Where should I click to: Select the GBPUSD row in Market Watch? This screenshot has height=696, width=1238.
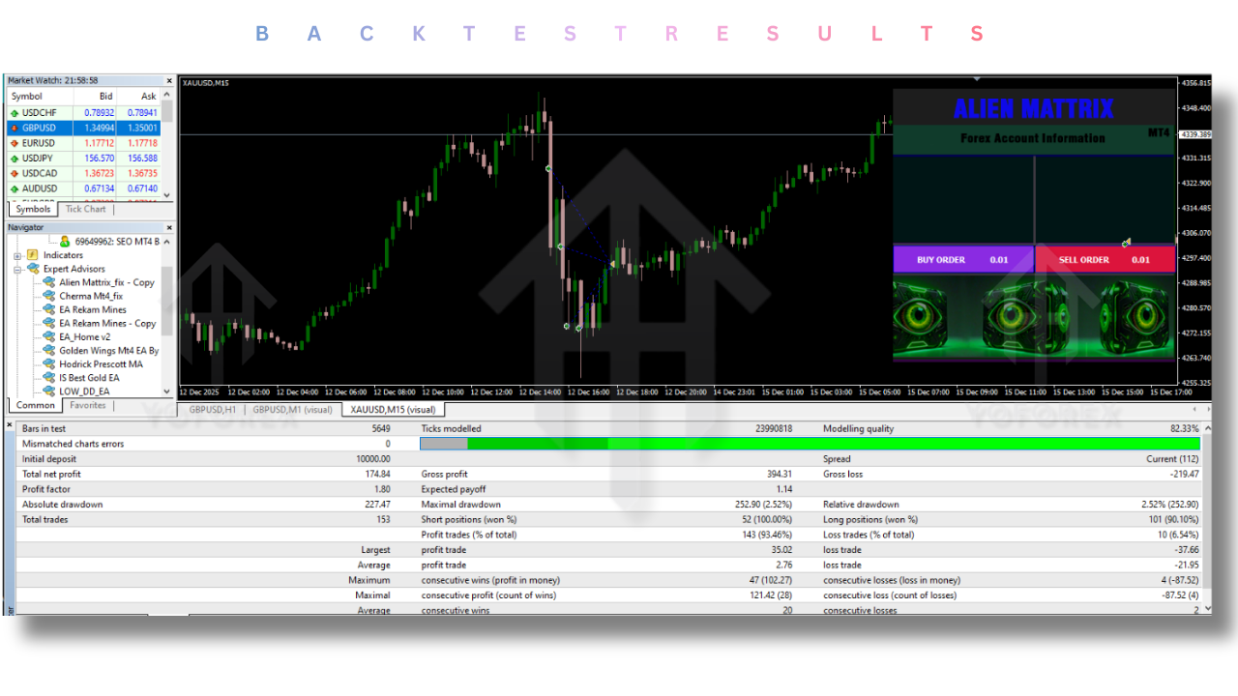point(82,128)
